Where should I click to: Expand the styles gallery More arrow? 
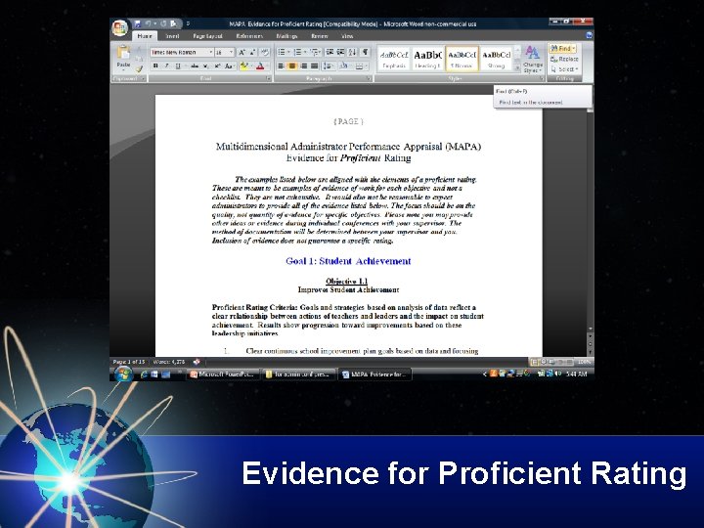click(517, 67)
